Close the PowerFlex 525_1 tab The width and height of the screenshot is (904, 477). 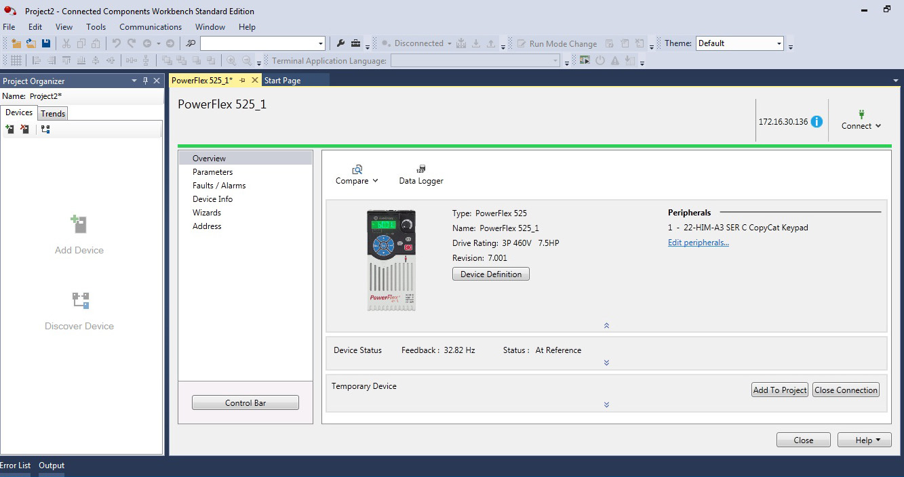point(255,80)
